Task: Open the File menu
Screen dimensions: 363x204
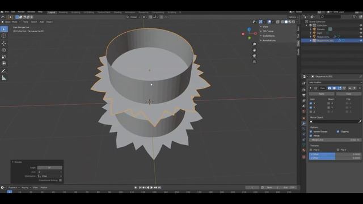Action: (7, 12)
